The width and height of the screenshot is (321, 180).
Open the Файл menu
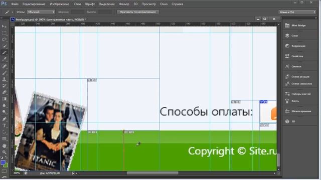15,4
